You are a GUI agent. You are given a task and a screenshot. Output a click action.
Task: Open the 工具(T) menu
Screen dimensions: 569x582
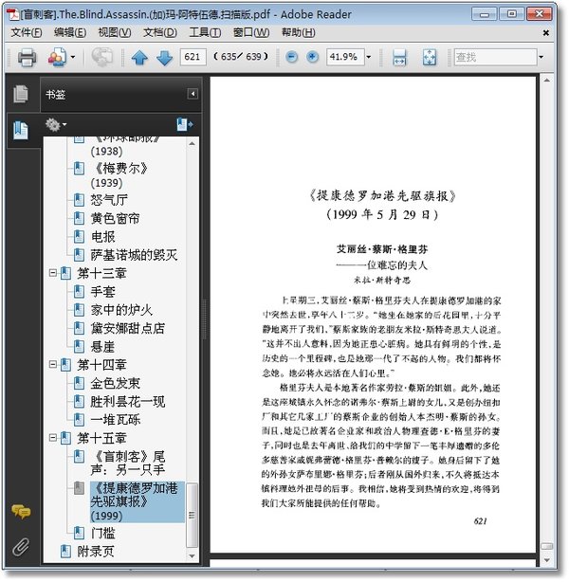[205, 32]
